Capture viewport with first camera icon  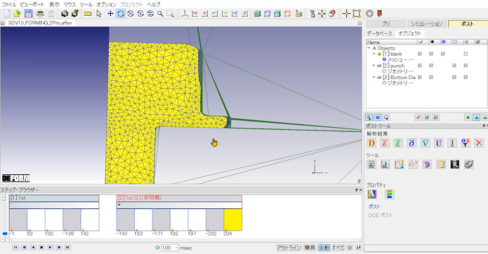click(x=65, y=14)
